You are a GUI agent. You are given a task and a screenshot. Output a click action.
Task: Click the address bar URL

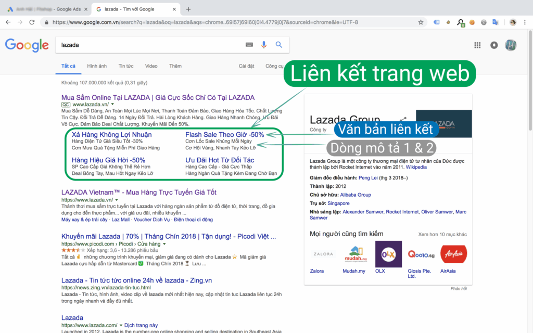205,22
